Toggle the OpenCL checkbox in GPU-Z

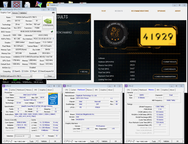13,71
